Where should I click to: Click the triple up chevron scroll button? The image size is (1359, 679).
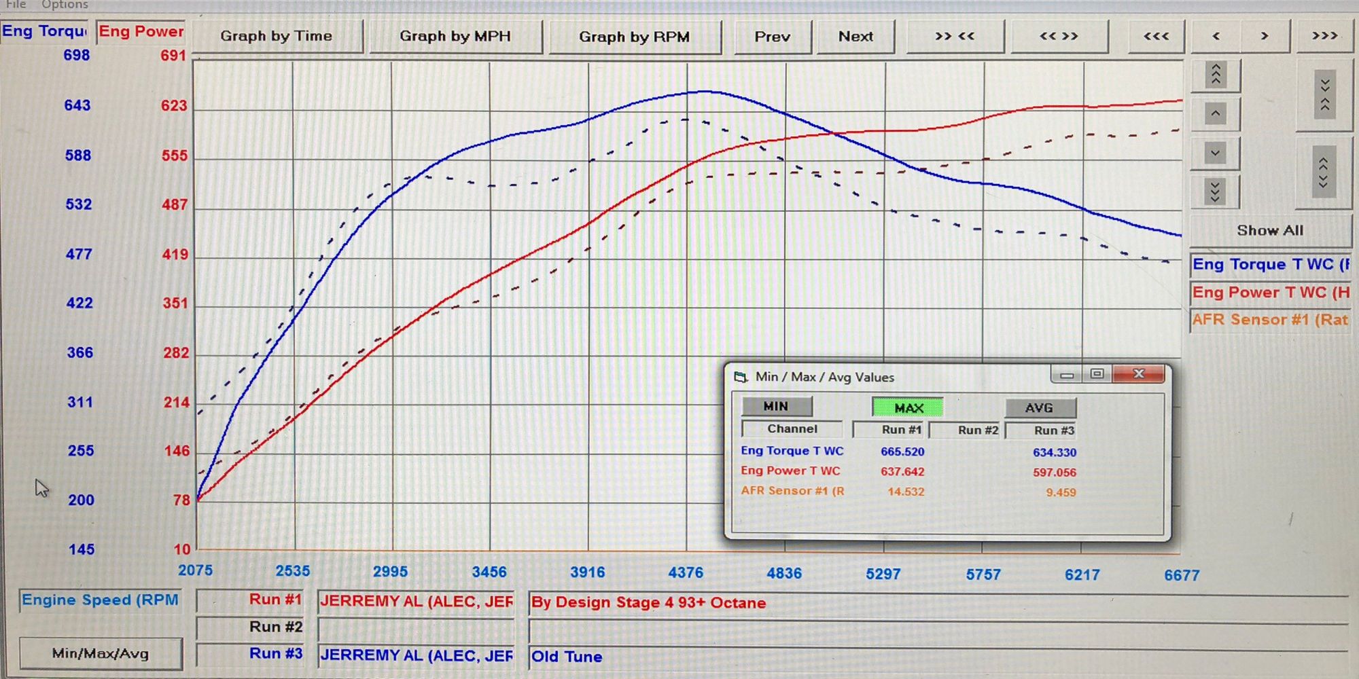click(x=1216, y=75)
